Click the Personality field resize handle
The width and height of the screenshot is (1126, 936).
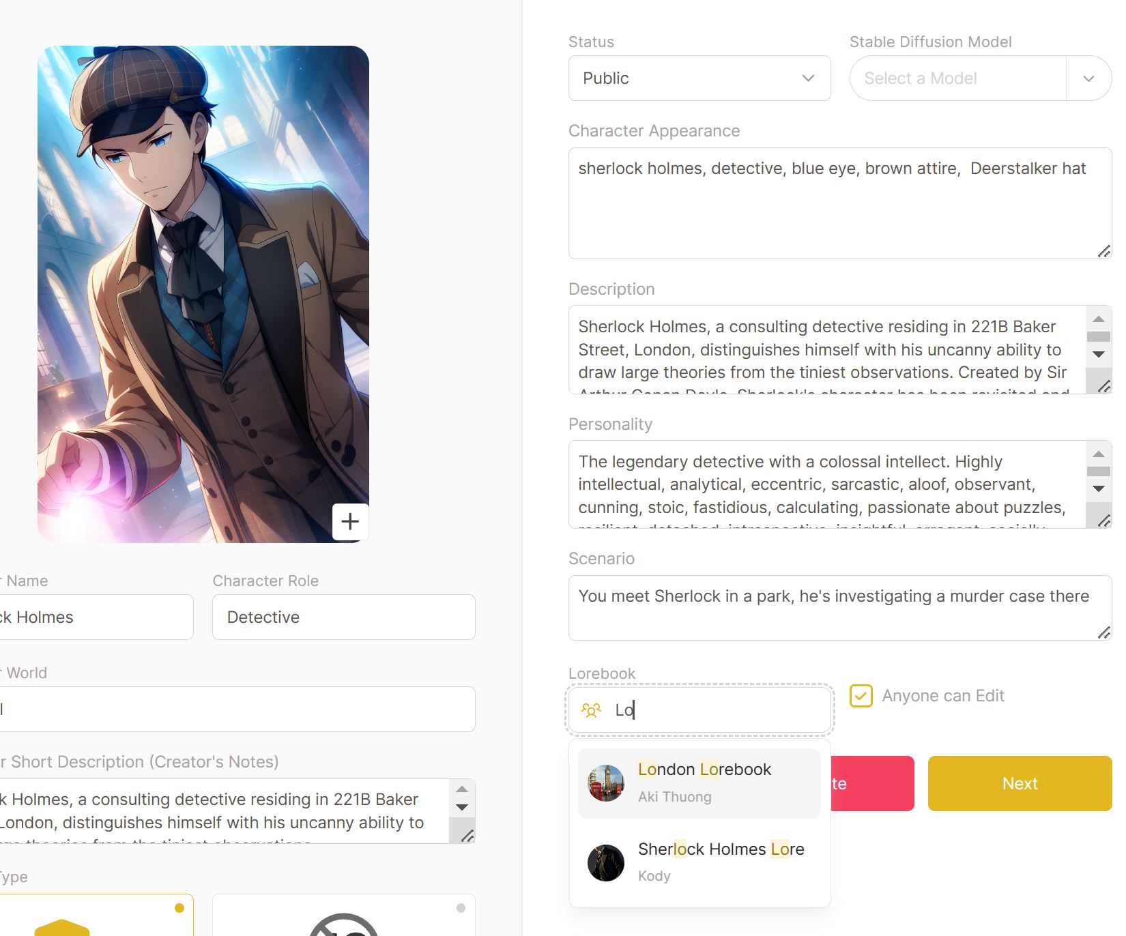(x=1103, y=521)
